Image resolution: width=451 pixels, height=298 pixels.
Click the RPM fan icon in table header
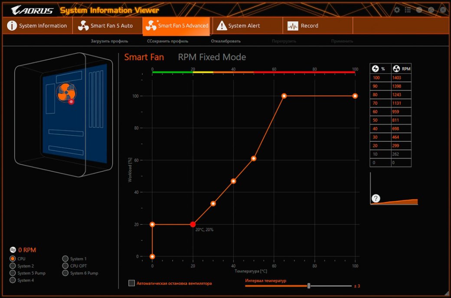click(396, 68)
